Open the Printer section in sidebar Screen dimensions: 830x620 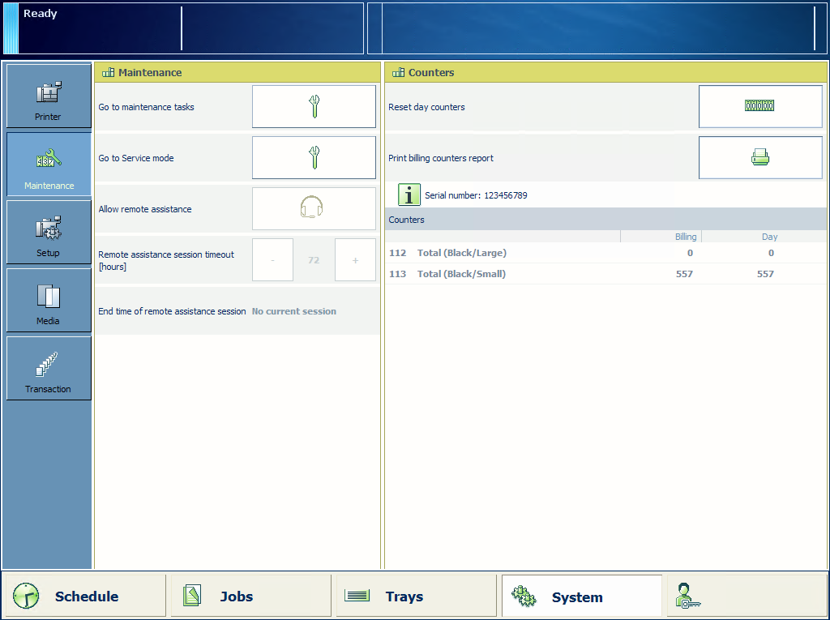pyautogui.click(x=49, y=96)
